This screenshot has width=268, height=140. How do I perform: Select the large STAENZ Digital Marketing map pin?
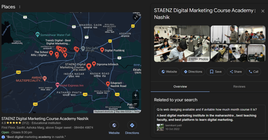tap(89, 66)
